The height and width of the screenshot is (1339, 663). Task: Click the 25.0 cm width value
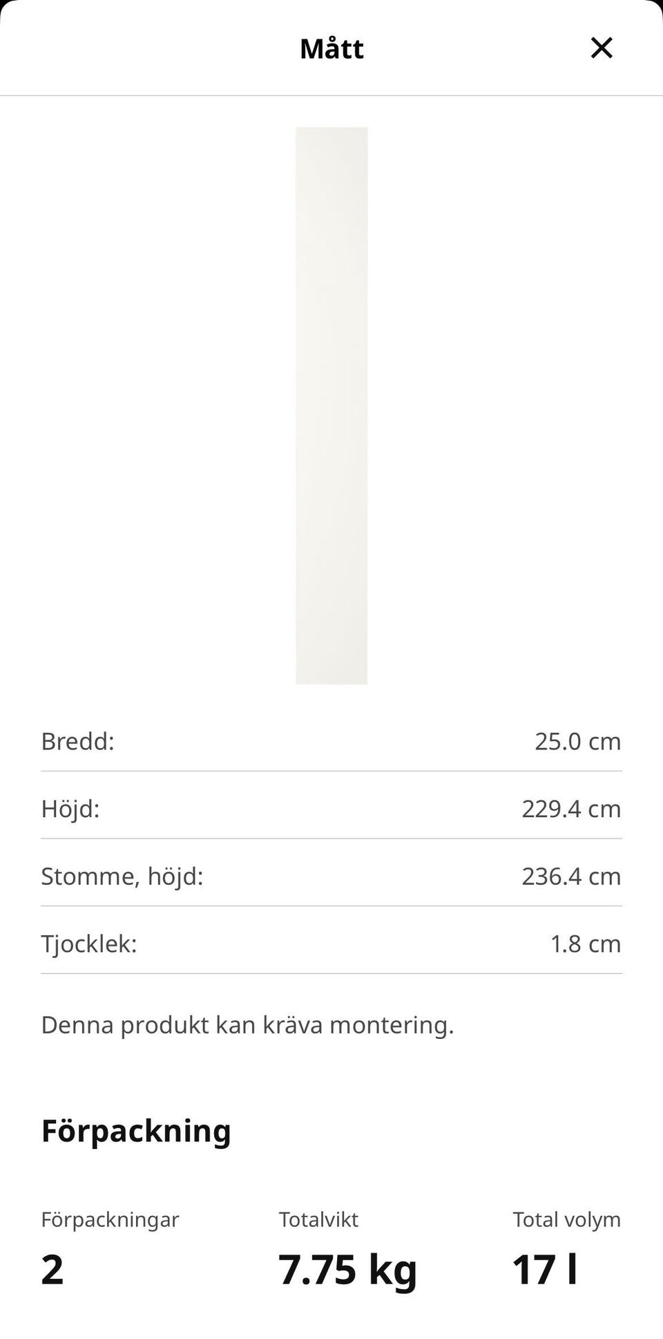[x=577, y=741]
